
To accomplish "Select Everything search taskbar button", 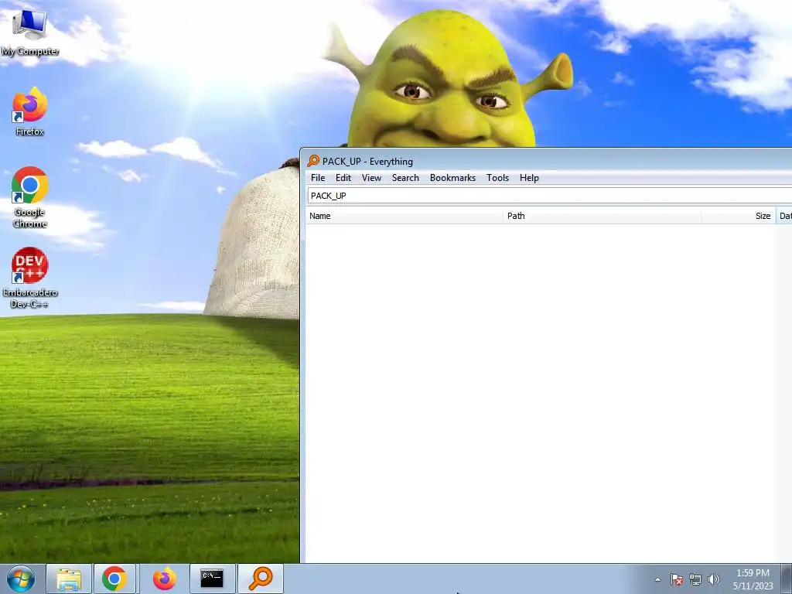I will point(260,579).
